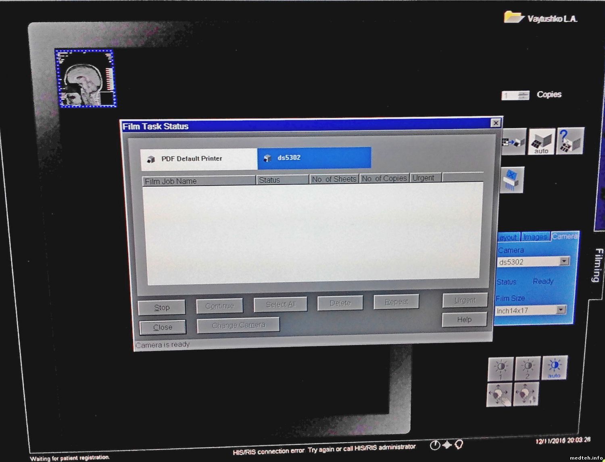Screen dimensions: 605x462
Task: Open the Film Size Inch14x17 dropdown
Action: [x=561, y=310]
